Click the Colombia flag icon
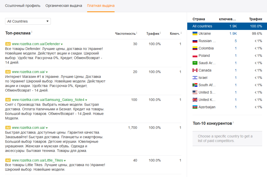 tap(195, 48)
